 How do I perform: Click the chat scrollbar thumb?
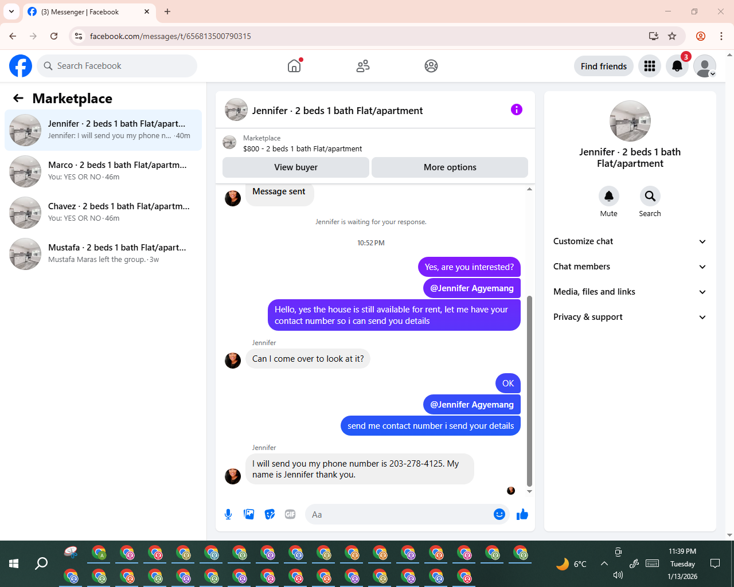point(529,391)
